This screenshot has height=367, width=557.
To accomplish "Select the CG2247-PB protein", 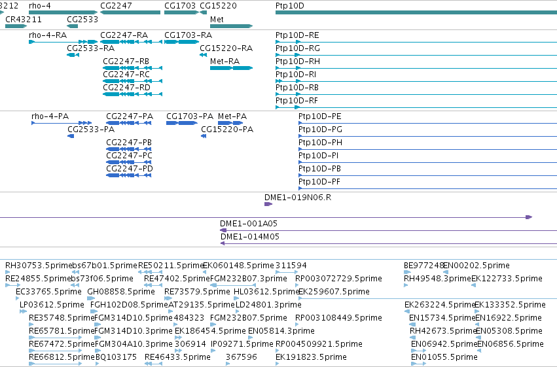I will pos(129,149).
